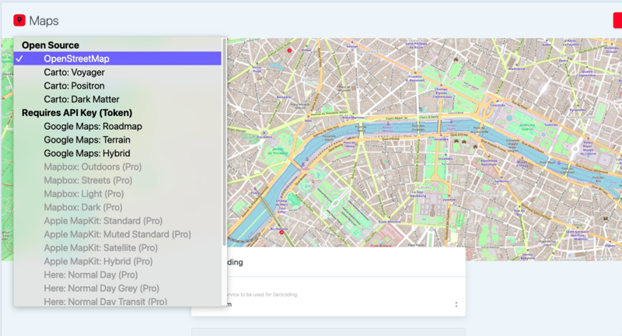Click Apple MapKit: Satellite (Pro) option
The image size is (622, 336).
pos(100,247)
